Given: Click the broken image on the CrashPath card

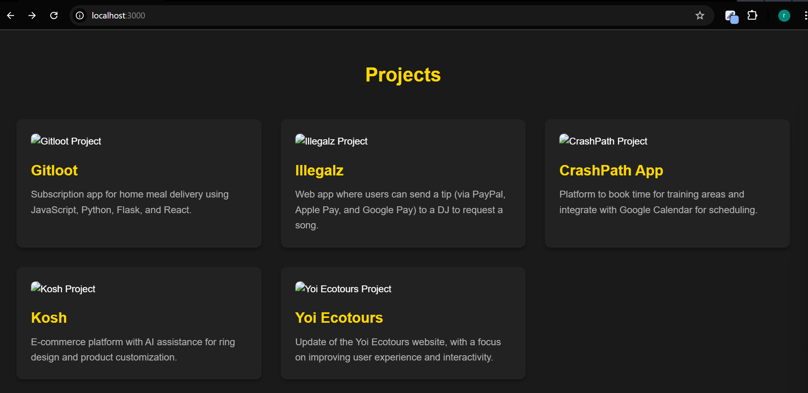Looking at the screenshot, I should [563, 139].
